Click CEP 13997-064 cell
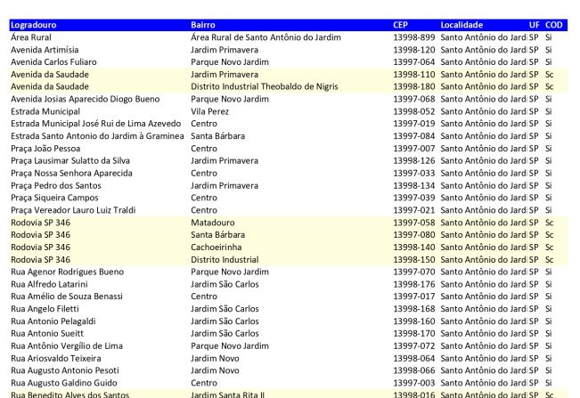580x398 pixels. (413, 62)
